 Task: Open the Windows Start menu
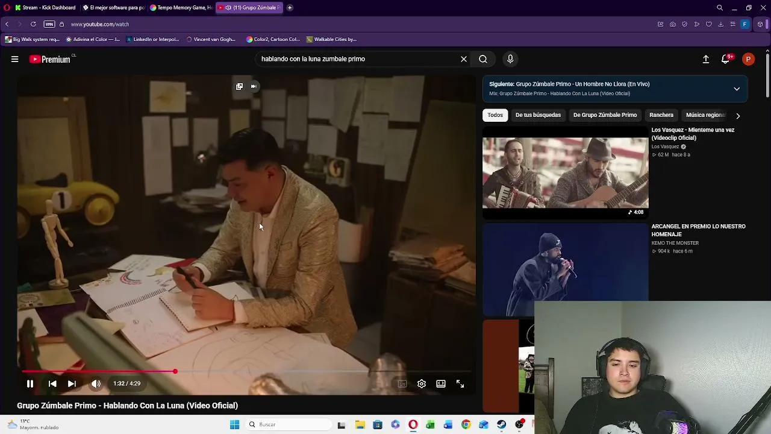234,424
